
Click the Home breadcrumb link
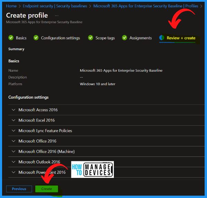(x=11, y=6)
